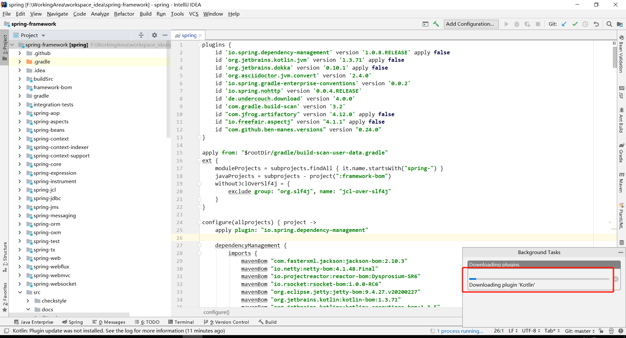The width and height of the screenshot is (626, 338).
Task: Open the Bean Validation tool window
Action: tap(621, 54)
